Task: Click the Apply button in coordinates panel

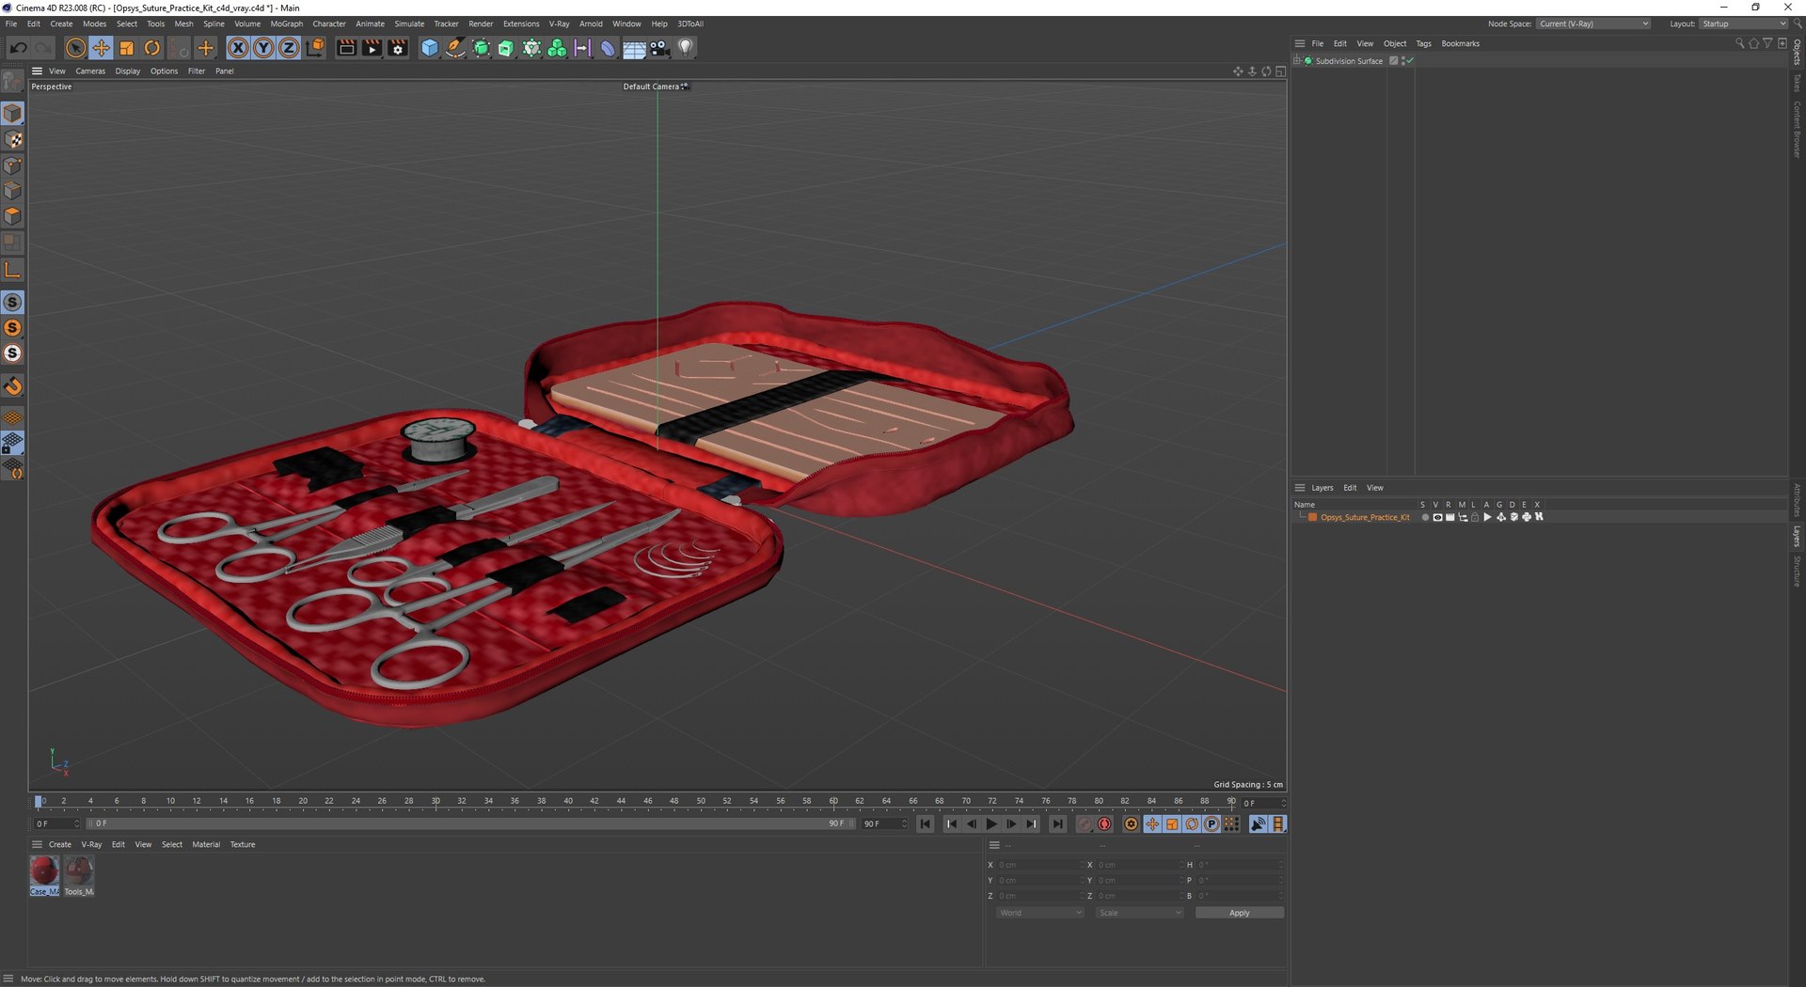Action: pyautogui.click(x=1239, y=913)
